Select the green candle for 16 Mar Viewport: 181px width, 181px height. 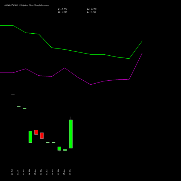click(x=59, y=149)
